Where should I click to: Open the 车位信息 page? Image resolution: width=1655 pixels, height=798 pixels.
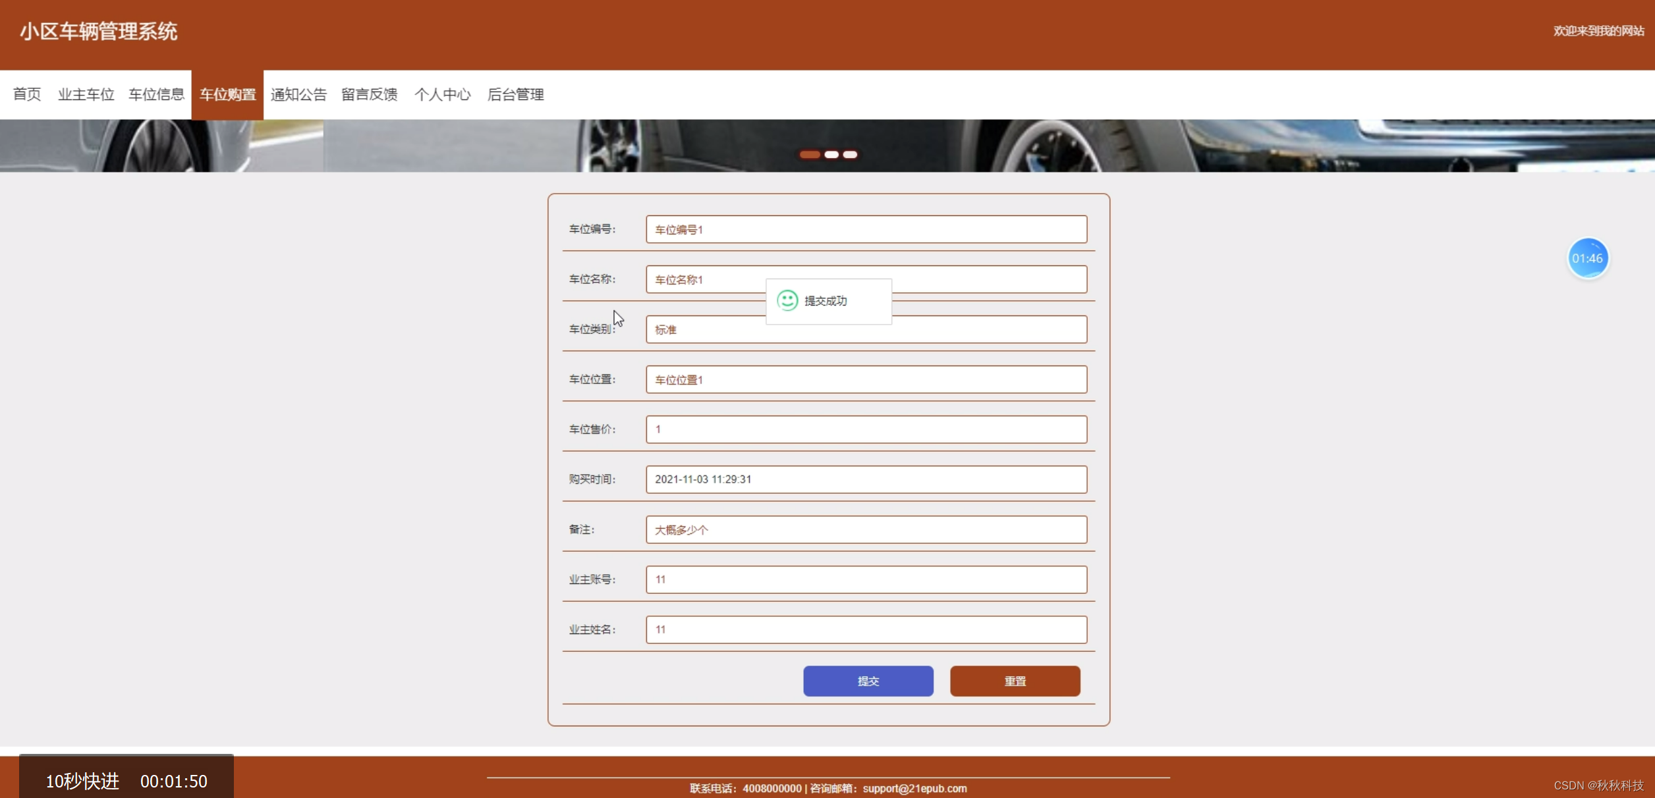tap(157, 95)
